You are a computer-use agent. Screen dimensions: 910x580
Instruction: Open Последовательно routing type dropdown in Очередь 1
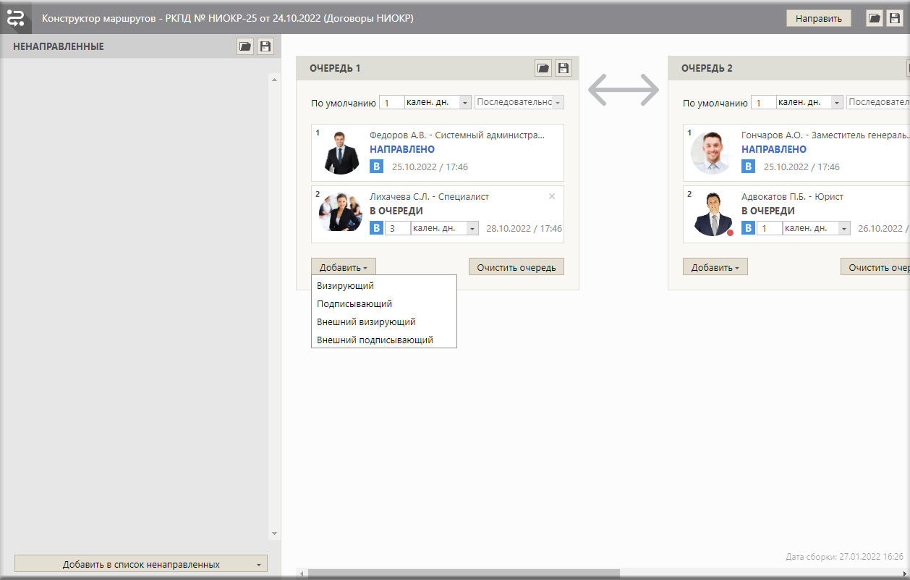(x=519, y=103)
